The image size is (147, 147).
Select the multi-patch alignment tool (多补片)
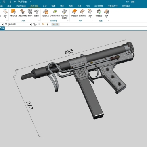(30, 13)
